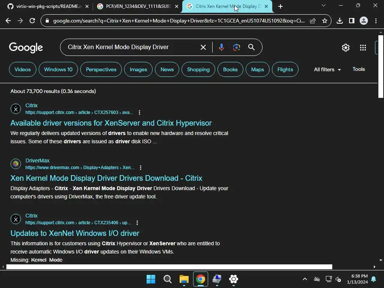Viewport: 384px width, 288px height.
Task: Start voice search with the microphone icon
Action: [x=221, y=47]
